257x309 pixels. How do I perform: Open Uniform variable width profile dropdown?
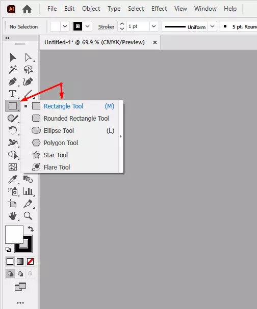click(213, 26)
